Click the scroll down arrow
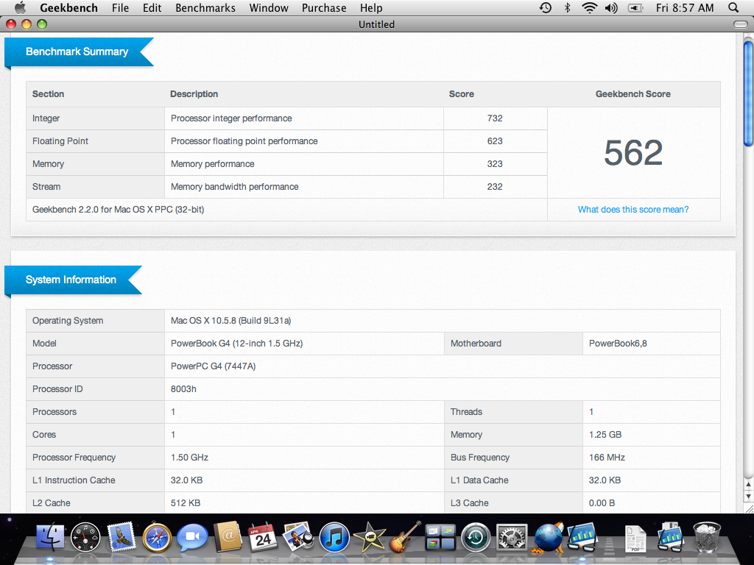This screenshot has width=754, height=565. tap(748, 496)
